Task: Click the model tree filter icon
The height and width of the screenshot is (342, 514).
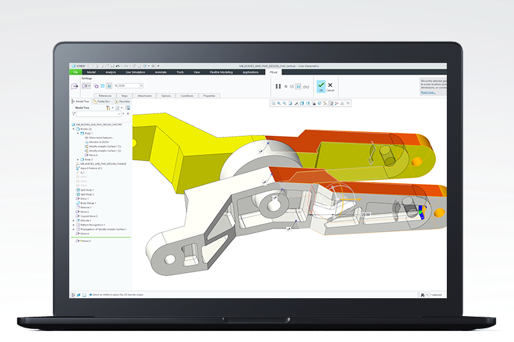Action: [74, 114]
